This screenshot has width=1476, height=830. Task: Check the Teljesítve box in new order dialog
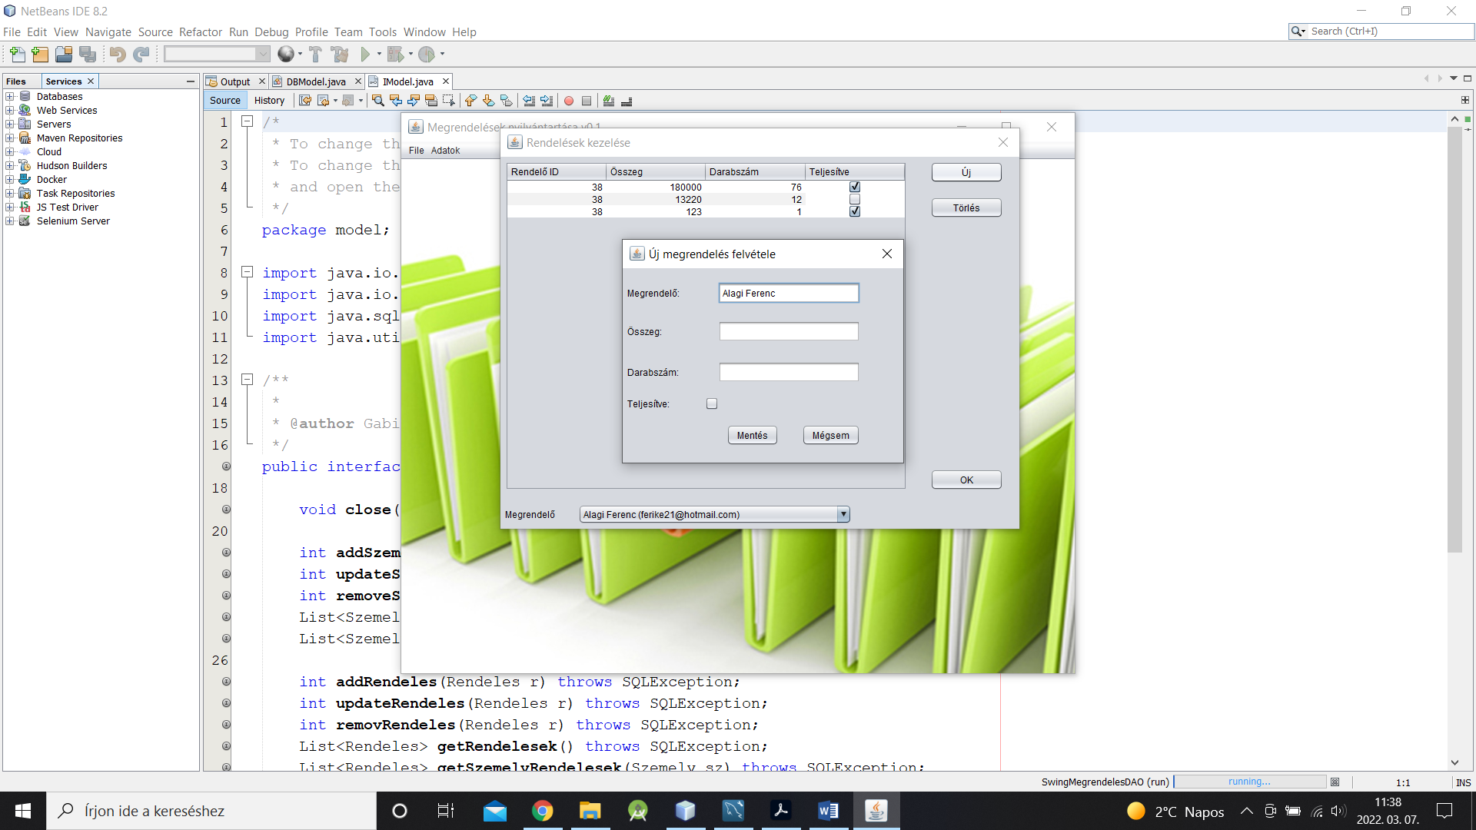click(x=712, y=403)
